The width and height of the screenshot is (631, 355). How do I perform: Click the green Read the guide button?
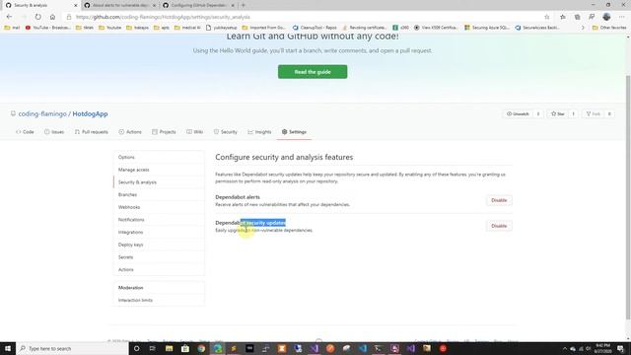point(313,72)
